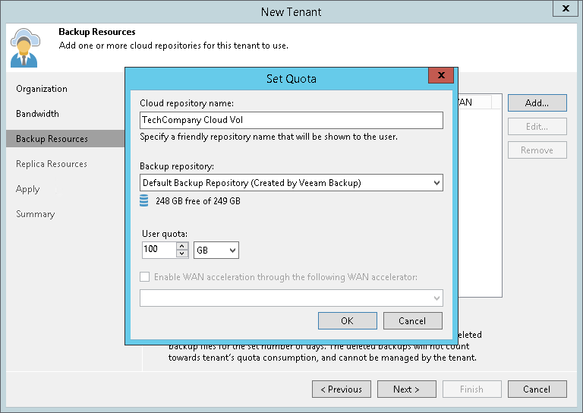Click the tenant user cloud icon
The image size is (583, 413).
(x=25, y=48)
